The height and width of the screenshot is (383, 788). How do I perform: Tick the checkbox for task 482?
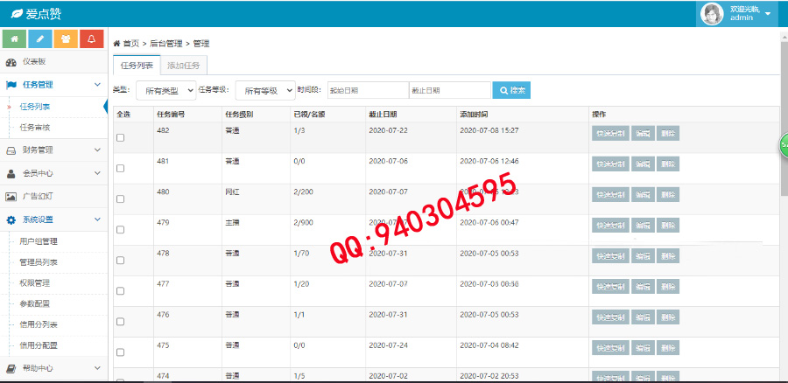(121, 138)
